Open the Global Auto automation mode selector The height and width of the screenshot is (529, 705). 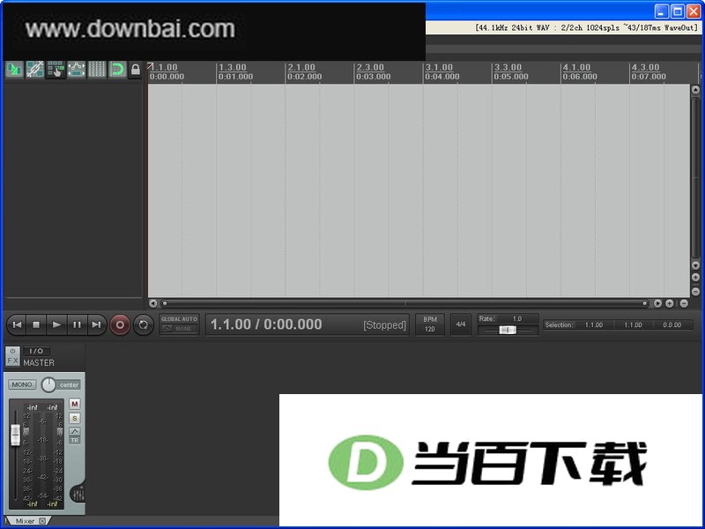(180, 324)
